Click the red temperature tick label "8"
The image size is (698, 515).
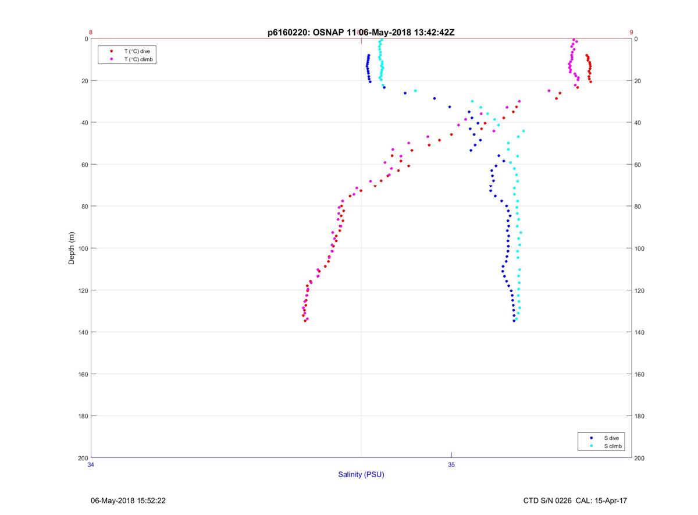coord(91,33)
